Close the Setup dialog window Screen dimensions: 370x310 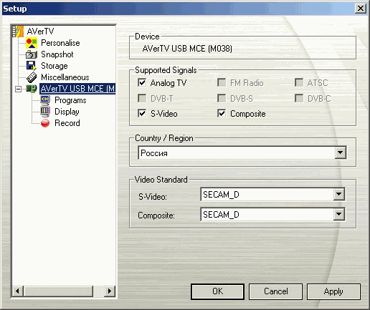coord(361,9)
